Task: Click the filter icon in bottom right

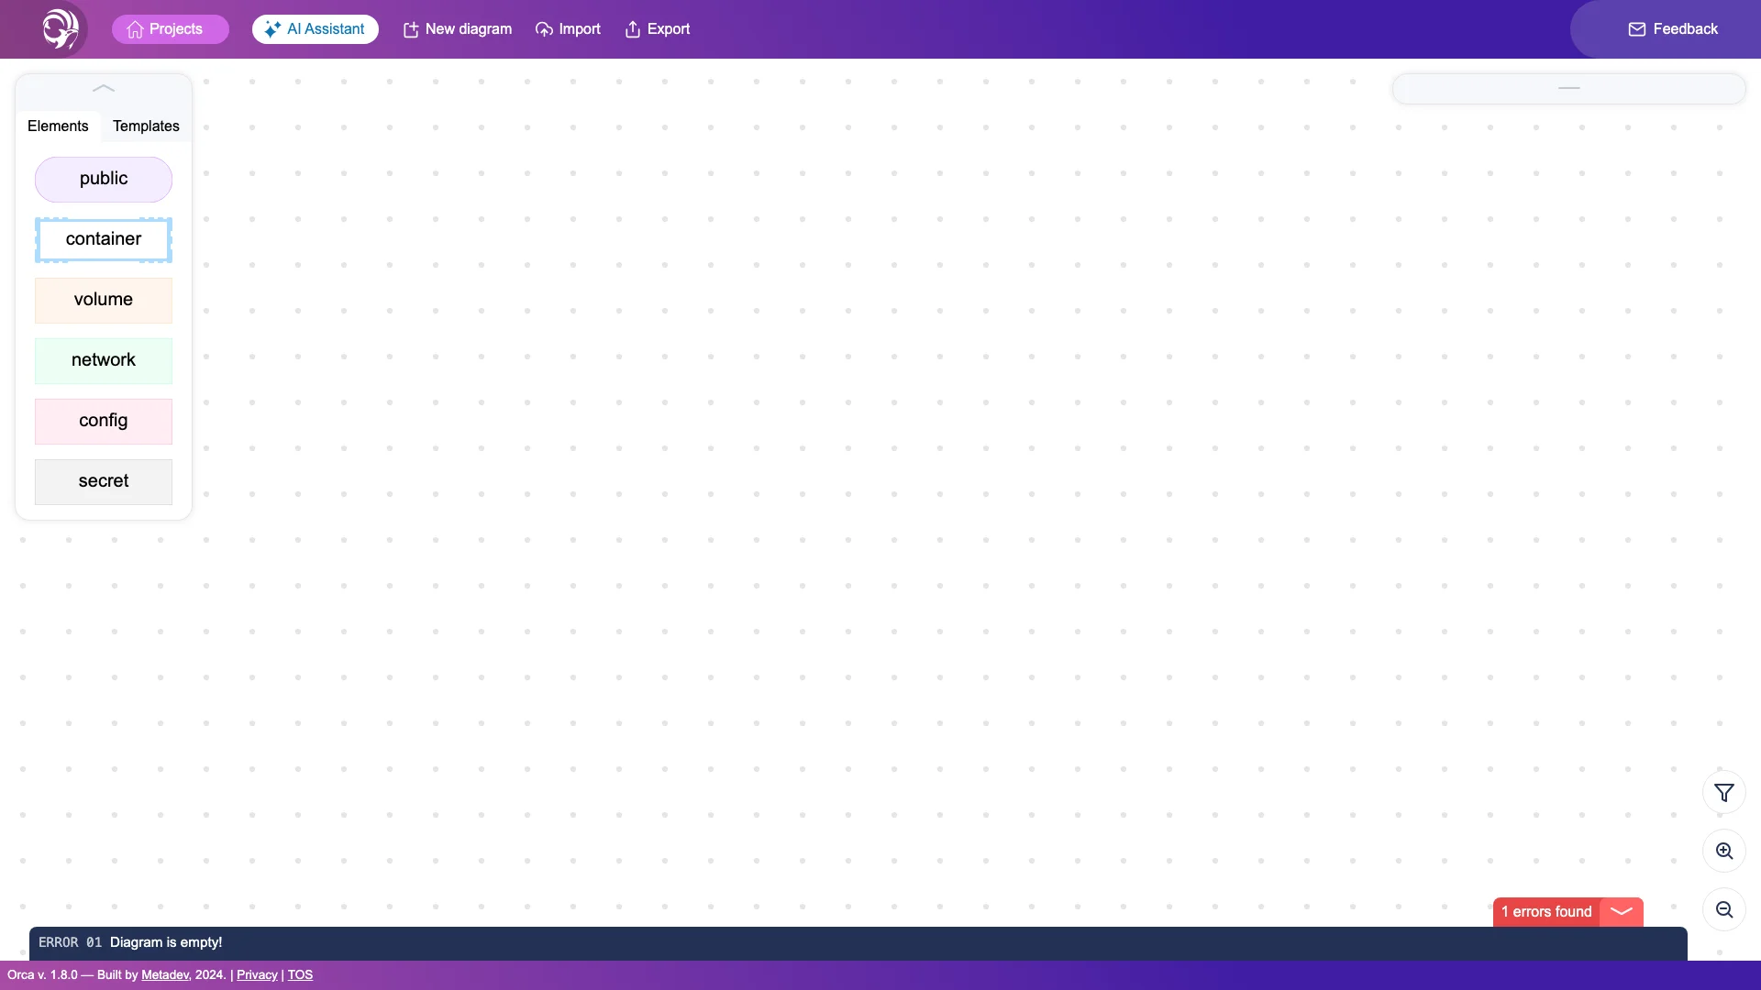Action: pos(1724,793)
